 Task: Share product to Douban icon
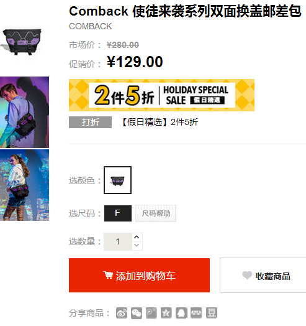(212, 313)
